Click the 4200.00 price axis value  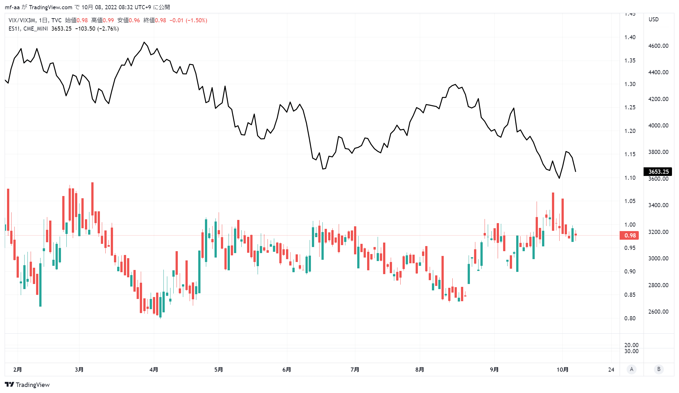coord(658,99)
